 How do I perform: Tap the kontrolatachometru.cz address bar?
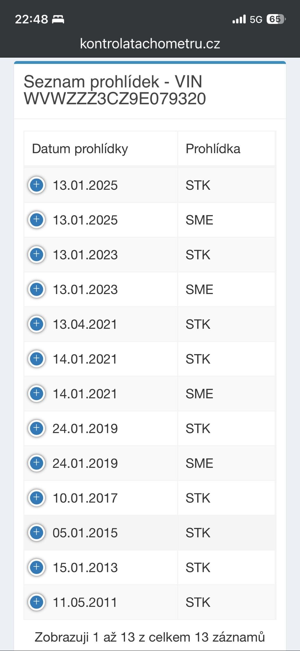point(150,44)
